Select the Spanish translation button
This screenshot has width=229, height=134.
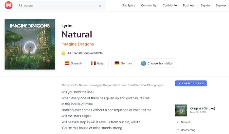click(73, 63)
